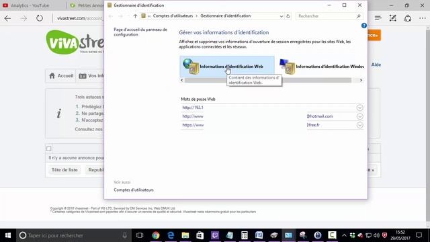The height and width of the screenshot is (242, 430).
Task: Click the Vivastreet logo
Action: (75, 42)
